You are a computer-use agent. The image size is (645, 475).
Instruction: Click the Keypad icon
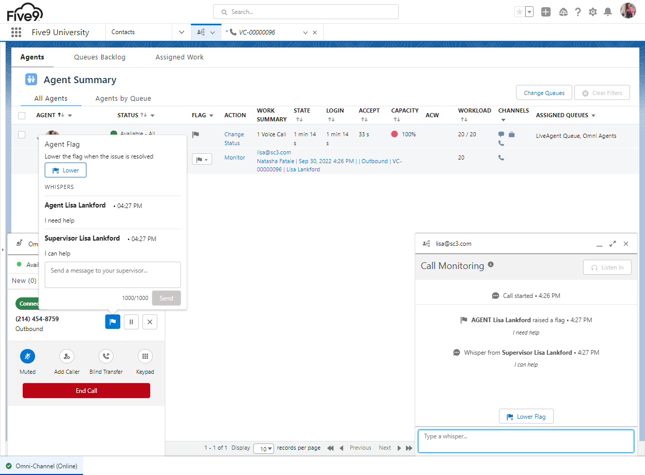(145, 356)
